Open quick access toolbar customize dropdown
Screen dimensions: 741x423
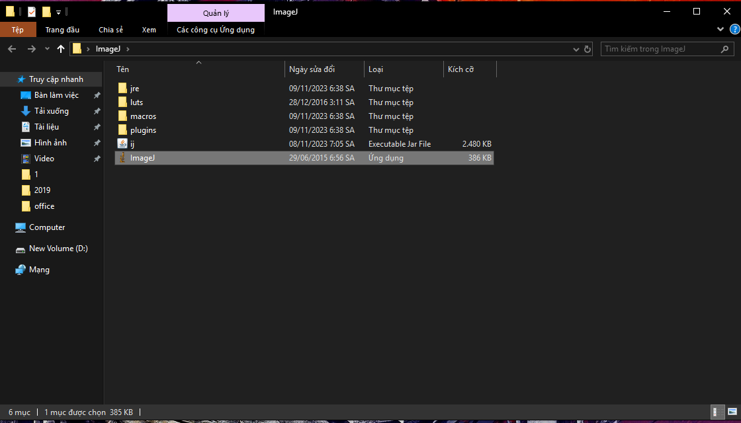click(59, 13)
